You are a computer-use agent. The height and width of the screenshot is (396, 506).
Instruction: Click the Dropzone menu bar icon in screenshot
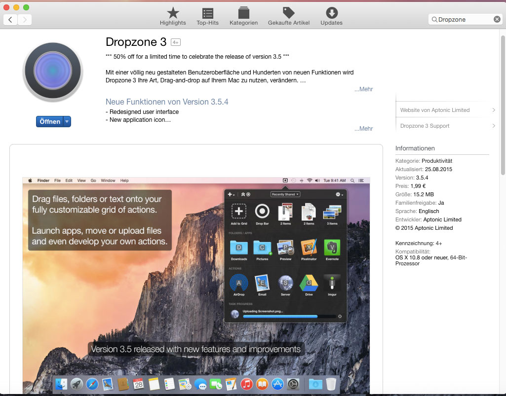(285, 180)
